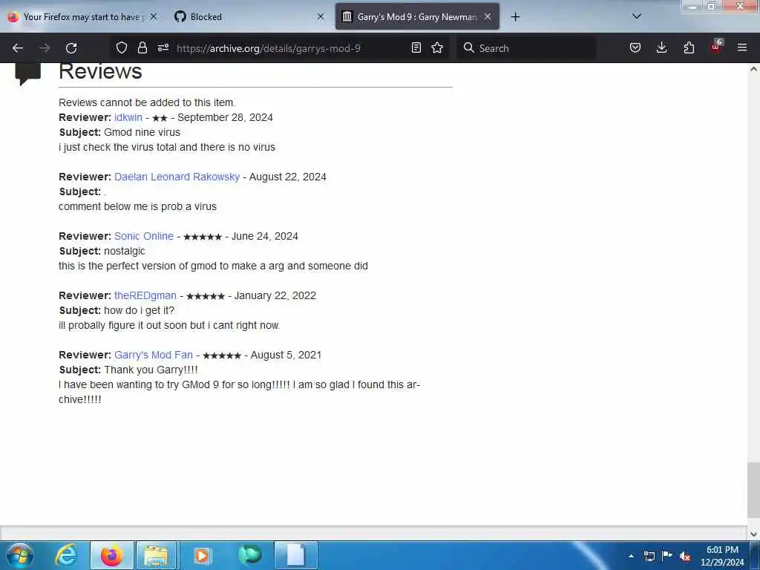Select the Garry's Mod 9 tab

(417, 17)
